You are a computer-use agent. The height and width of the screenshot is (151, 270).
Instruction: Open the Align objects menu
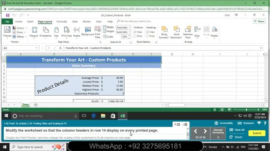click(x=197, y=32)
